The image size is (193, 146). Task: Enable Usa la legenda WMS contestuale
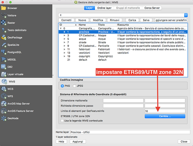(62, 121)
